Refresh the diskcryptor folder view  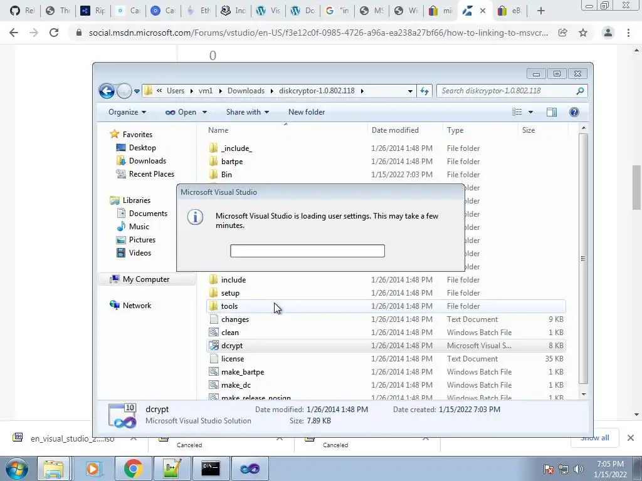(x=424, y=91)
